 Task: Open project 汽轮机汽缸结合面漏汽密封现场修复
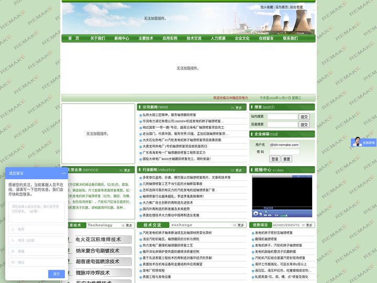pos(280,258)
